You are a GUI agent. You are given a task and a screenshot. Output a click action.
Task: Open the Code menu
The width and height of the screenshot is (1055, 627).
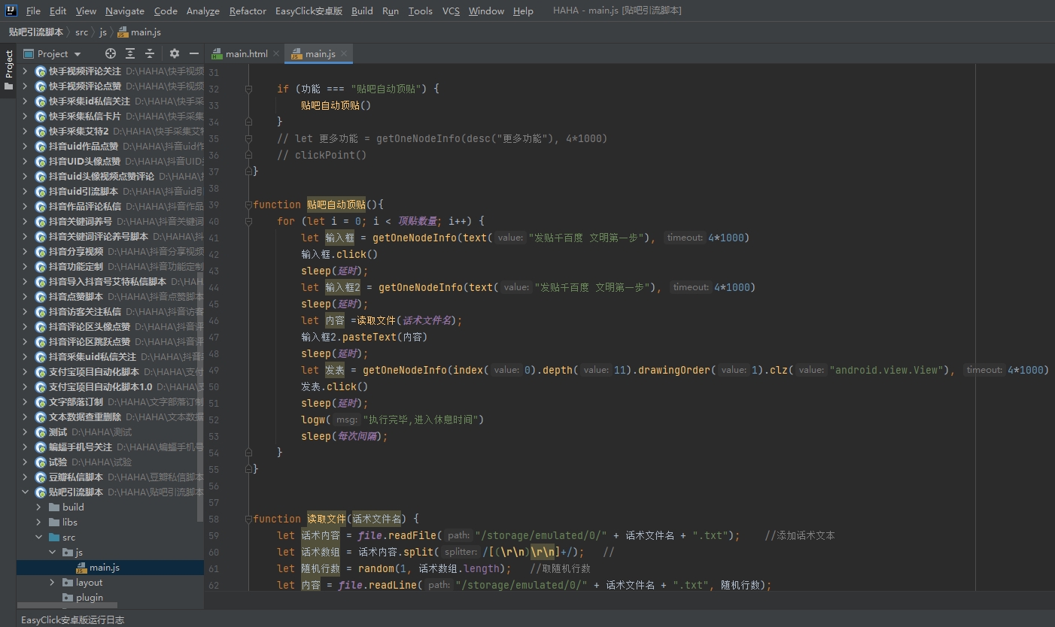coord(166,11)
